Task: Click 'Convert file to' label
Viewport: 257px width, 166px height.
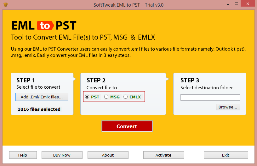Action: (102, 88)
